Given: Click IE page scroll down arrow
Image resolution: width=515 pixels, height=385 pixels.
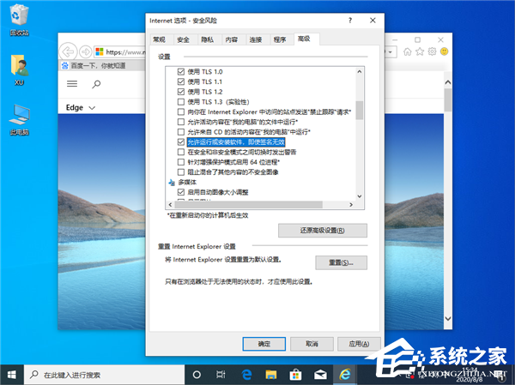Looking at the screenshot, I should pos(448,318).
